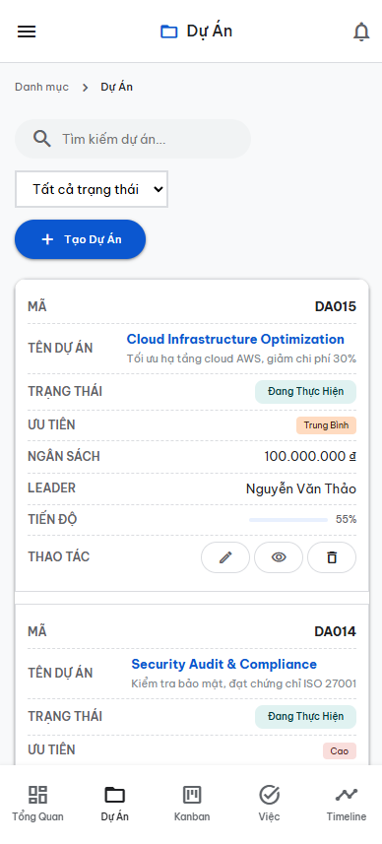
Task: Open the Việc tab
Action: [269, 803]
